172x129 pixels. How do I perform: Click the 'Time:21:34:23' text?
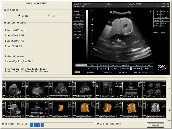pyautogui.click(x=13, y=46)
